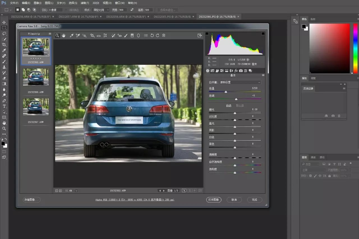Screen dimensions: 359x239
Task: Open the white balance (白平衡) dropdown
Action: (240, 82)
